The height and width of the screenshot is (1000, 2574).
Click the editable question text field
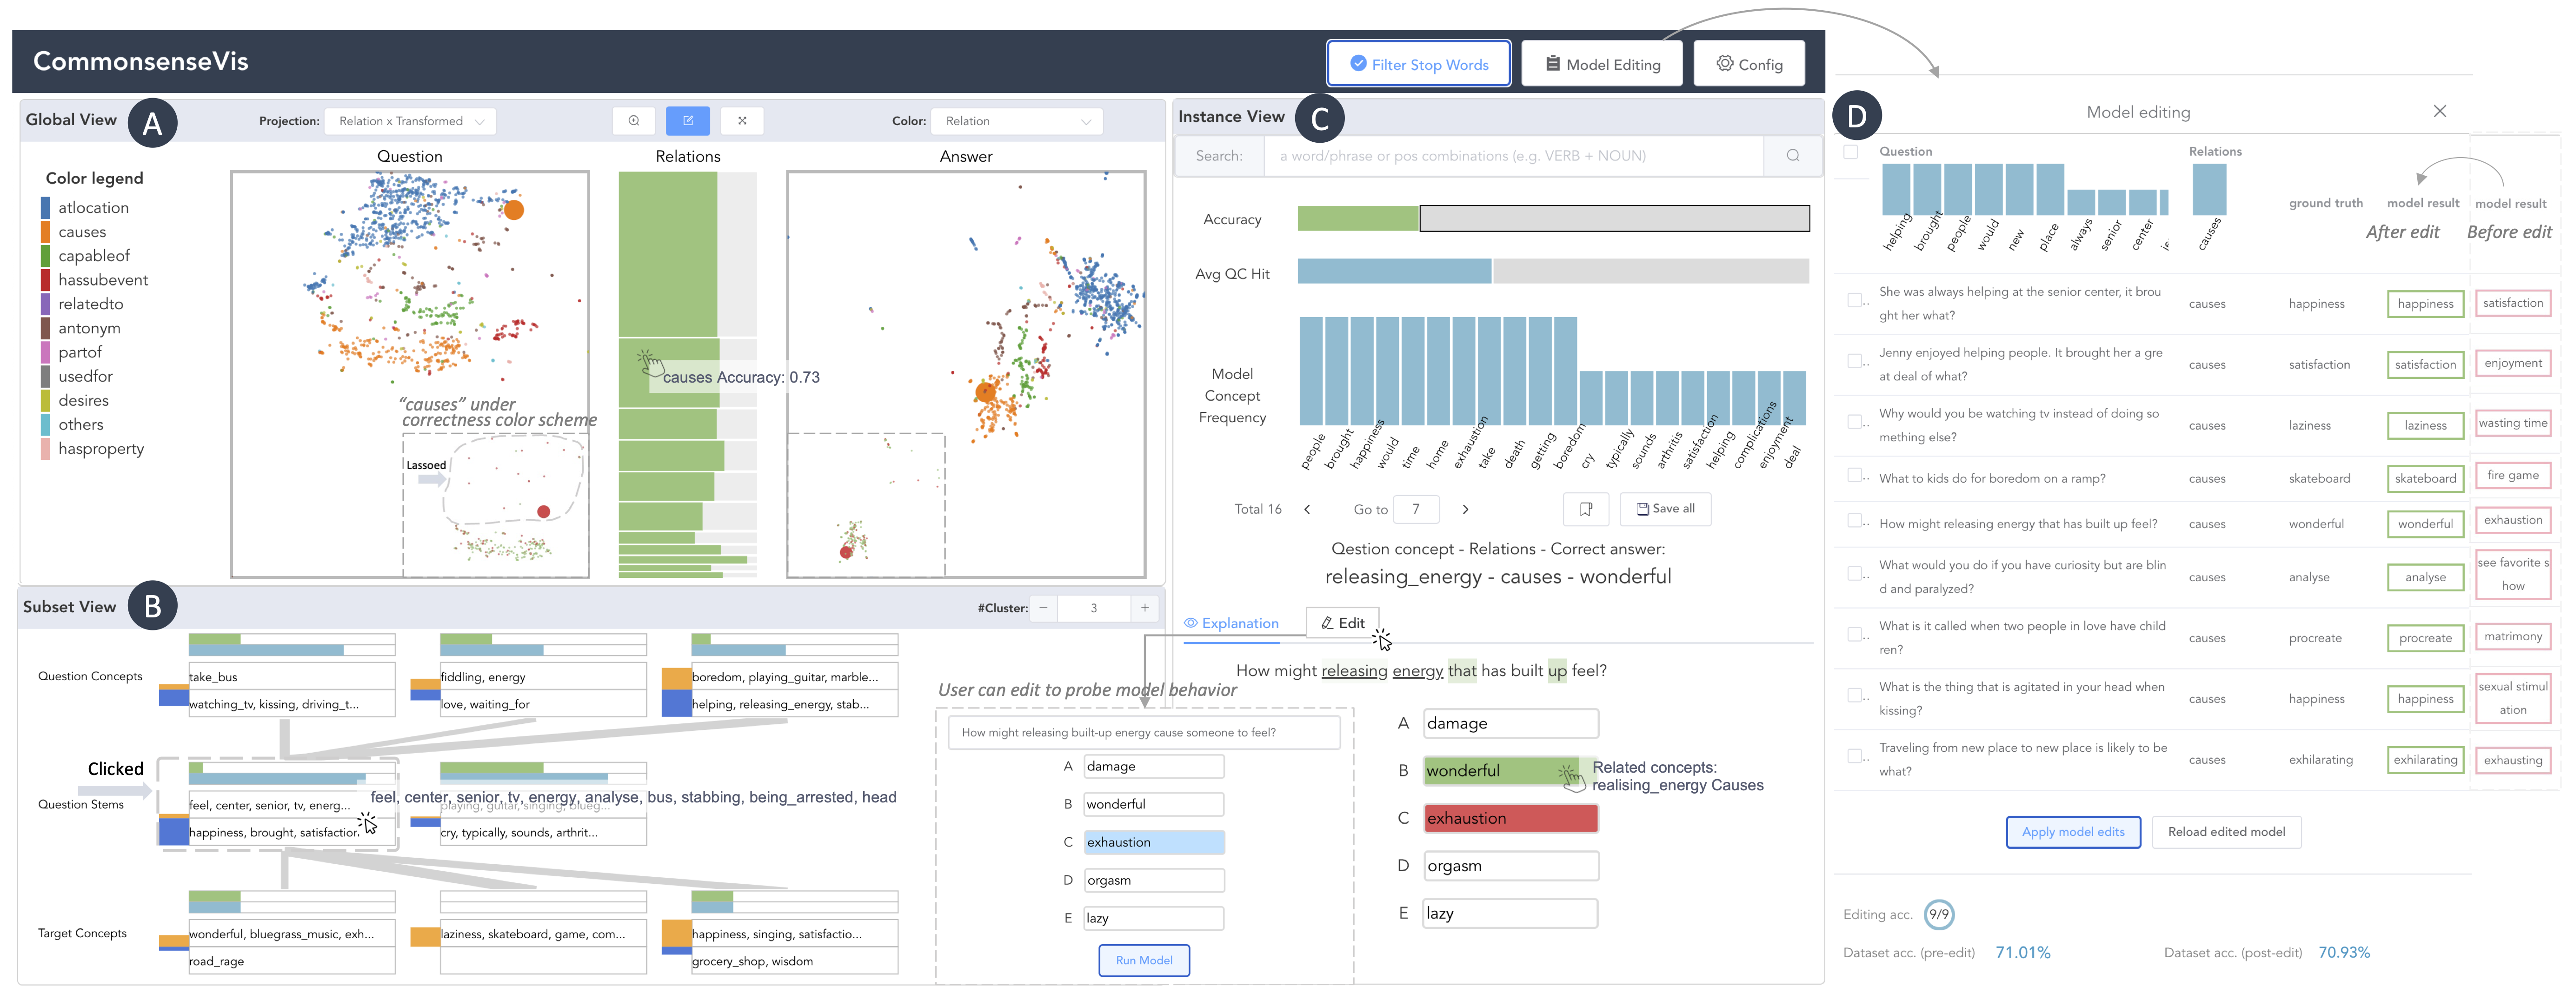tap(1144, 732)
